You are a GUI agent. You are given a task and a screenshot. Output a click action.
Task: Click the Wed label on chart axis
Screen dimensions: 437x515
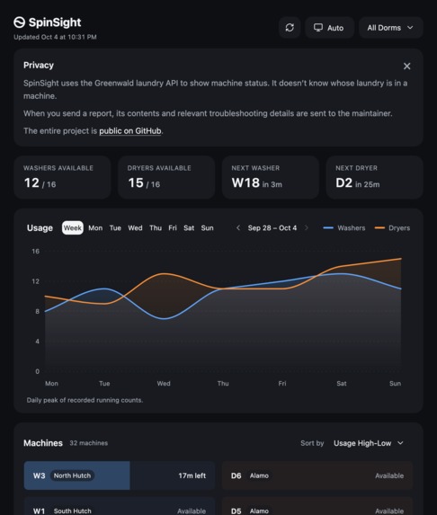coord(164,383)
